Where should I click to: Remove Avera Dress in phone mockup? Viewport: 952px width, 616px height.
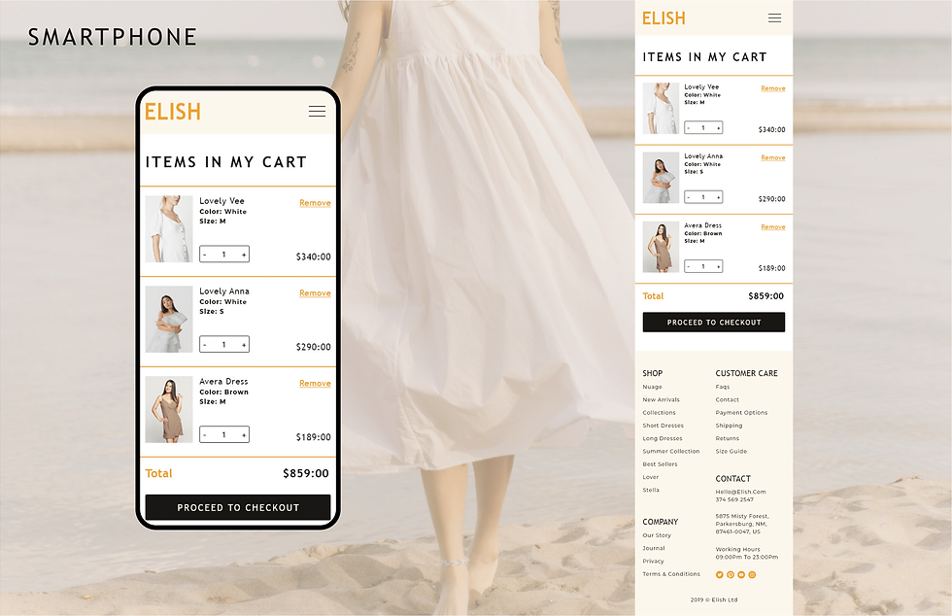315,384
